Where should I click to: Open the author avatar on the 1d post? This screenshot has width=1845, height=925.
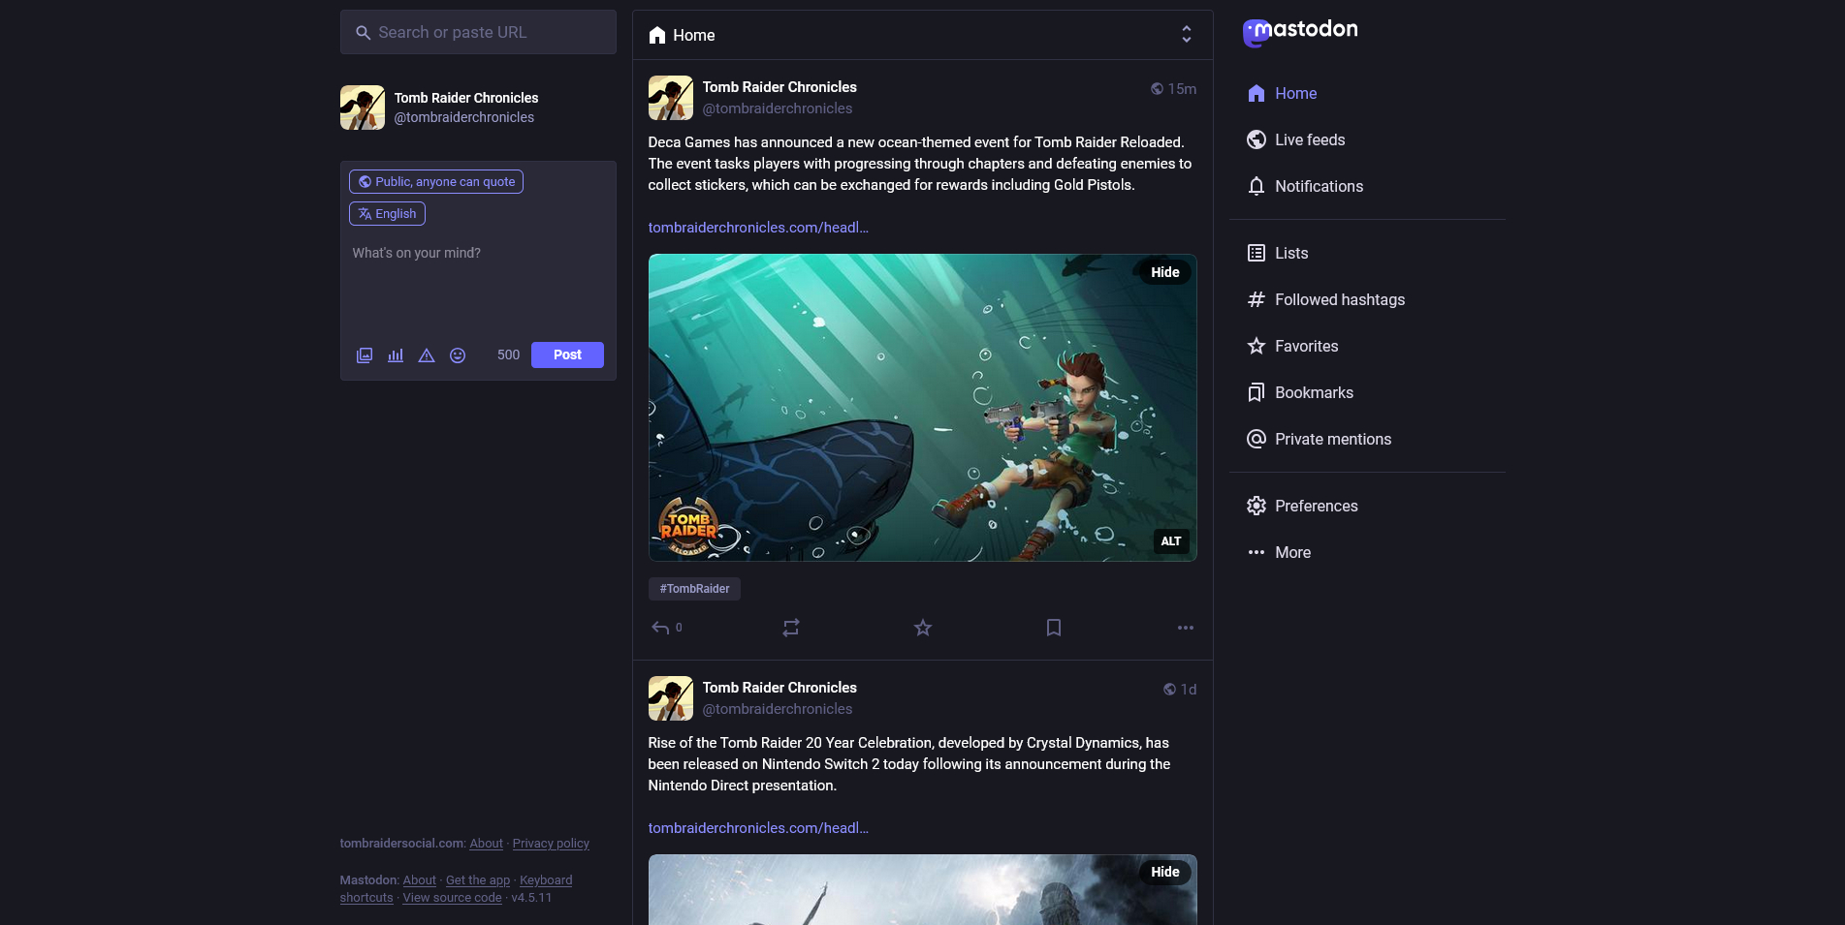(671, 698)
